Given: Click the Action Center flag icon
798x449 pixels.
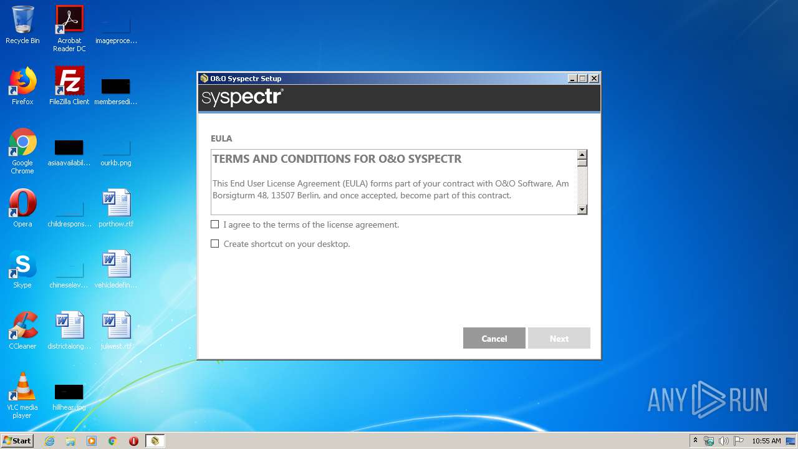Looking at the screenshot, I should coord(739,441).
